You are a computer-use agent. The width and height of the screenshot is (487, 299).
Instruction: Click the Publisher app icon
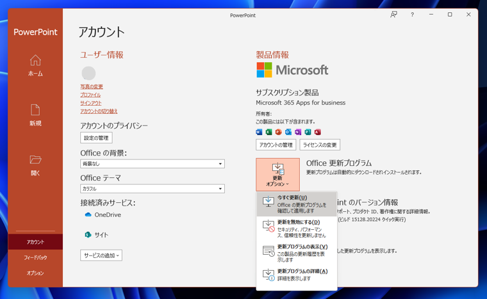pyautogui.click(x=308, y=132)
